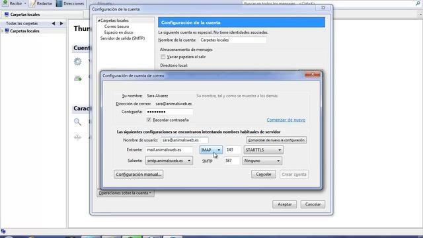The width and height of the screenshot is (423, 238).
Task: Click the Contraseña password field
Action: (169, 112)
